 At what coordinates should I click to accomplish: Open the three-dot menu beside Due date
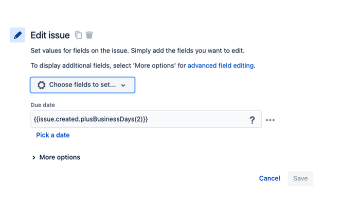[x=270, y=120]
